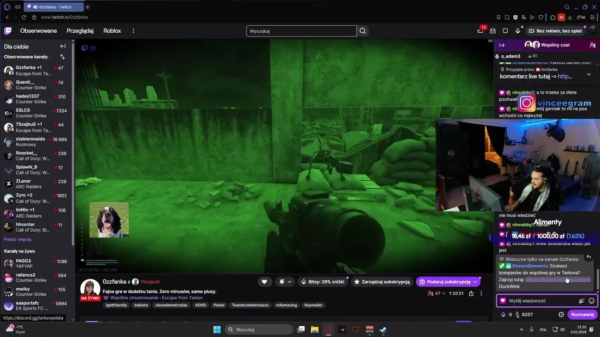The width and height of the screenshot is (600, 337).
Task: Open the browser translate page icon
Action: (524, 17)
